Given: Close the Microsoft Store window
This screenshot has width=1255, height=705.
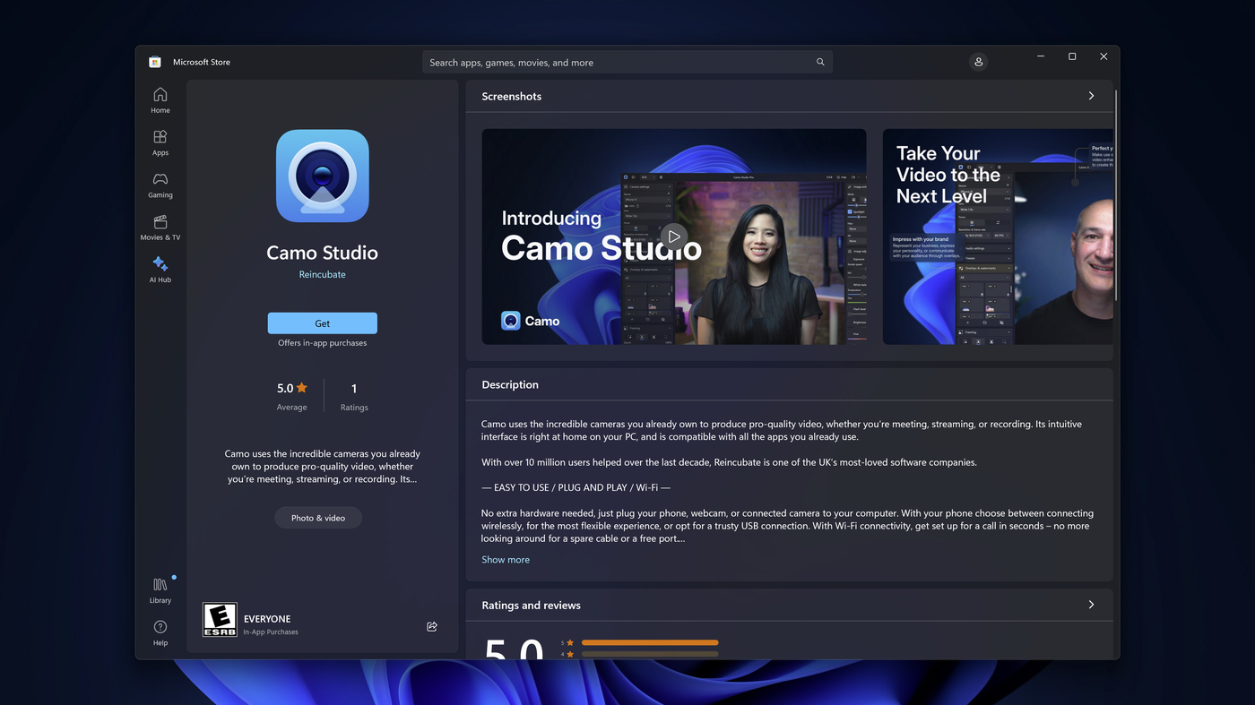Looking at the screenshot, I should 1104,56.
